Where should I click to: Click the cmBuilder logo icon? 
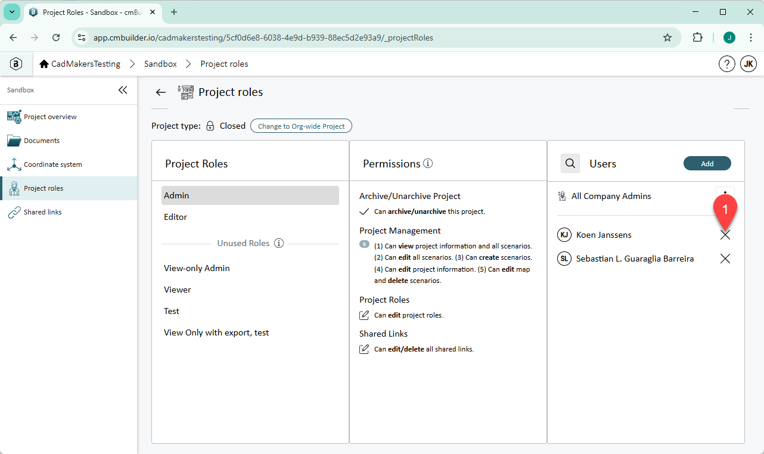16,64
